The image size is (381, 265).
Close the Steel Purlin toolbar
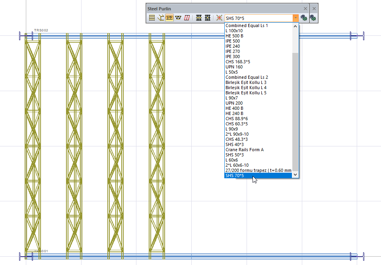(305, 8)
